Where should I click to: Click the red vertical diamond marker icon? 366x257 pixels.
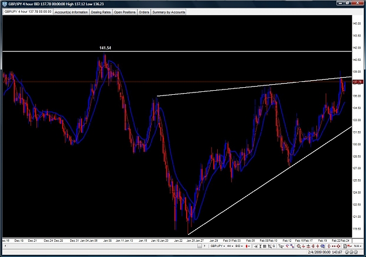point(329,246)
